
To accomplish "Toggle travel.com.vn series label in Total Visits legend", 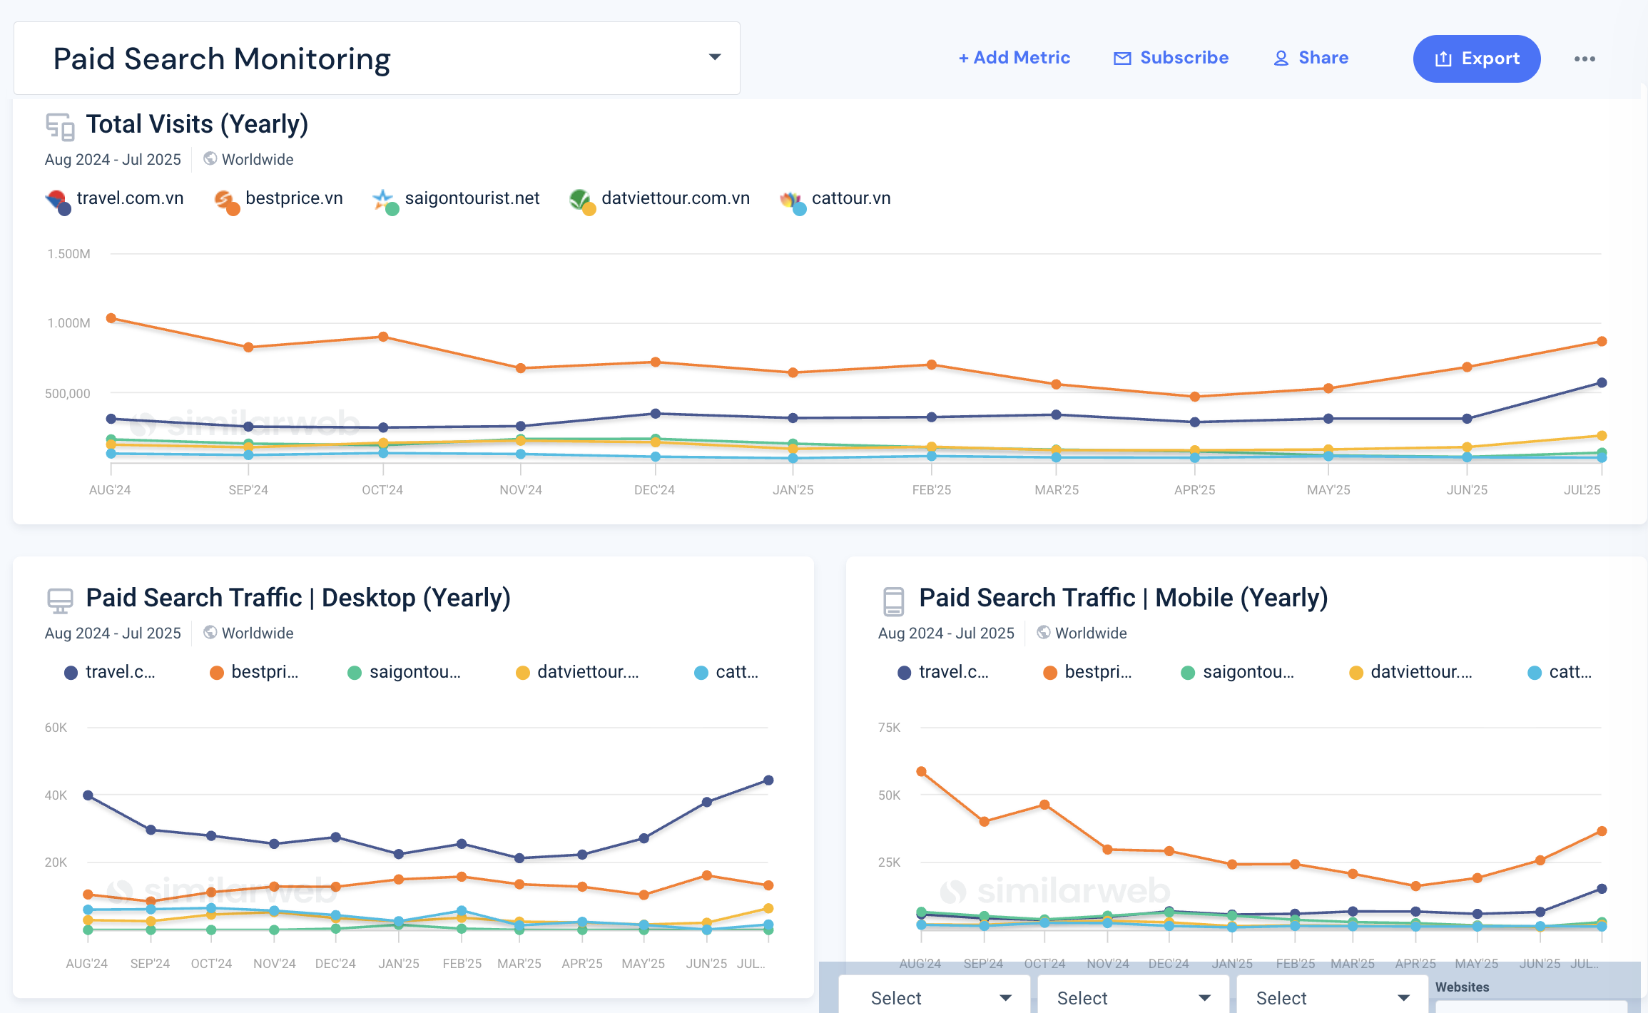I will (x=130, y=198).
